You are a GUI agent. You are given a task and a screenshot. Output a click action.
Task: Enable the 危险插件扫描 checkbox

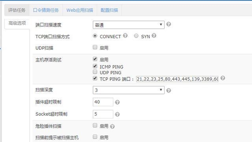[x=95, y=126]
